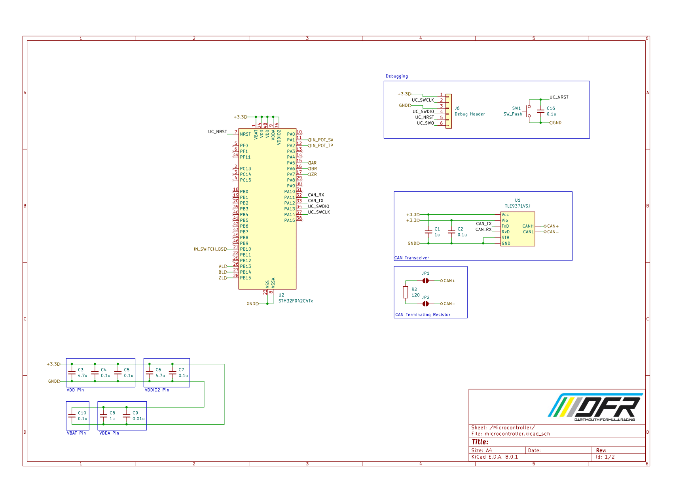Click the VBAT Pin caption text

coord(76,433)
